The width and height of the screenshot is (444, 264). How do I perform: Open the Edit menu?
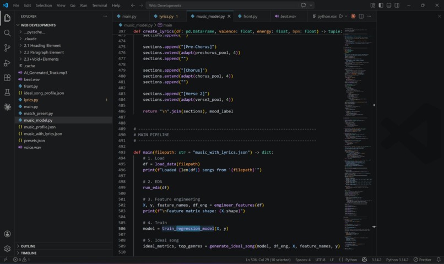pos(28,6)
